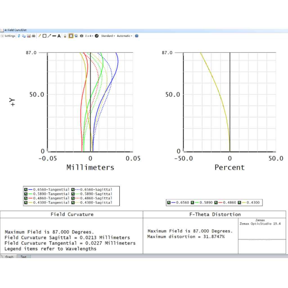Expand the Settings panel

8,36
